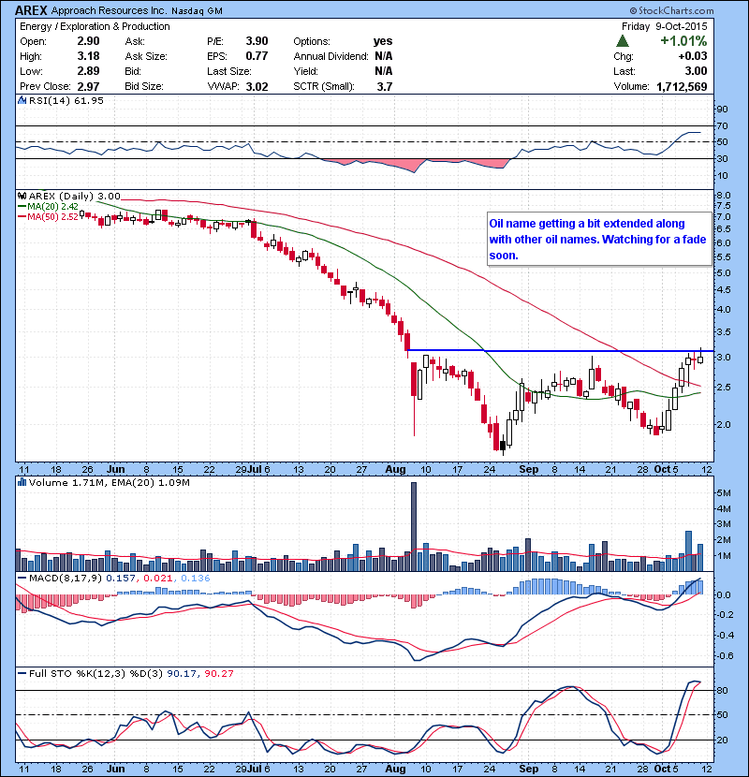Click the StockCharts.com copyright label
The width and height of the screenshot is (749, 777).
click(x=671, y=10)
